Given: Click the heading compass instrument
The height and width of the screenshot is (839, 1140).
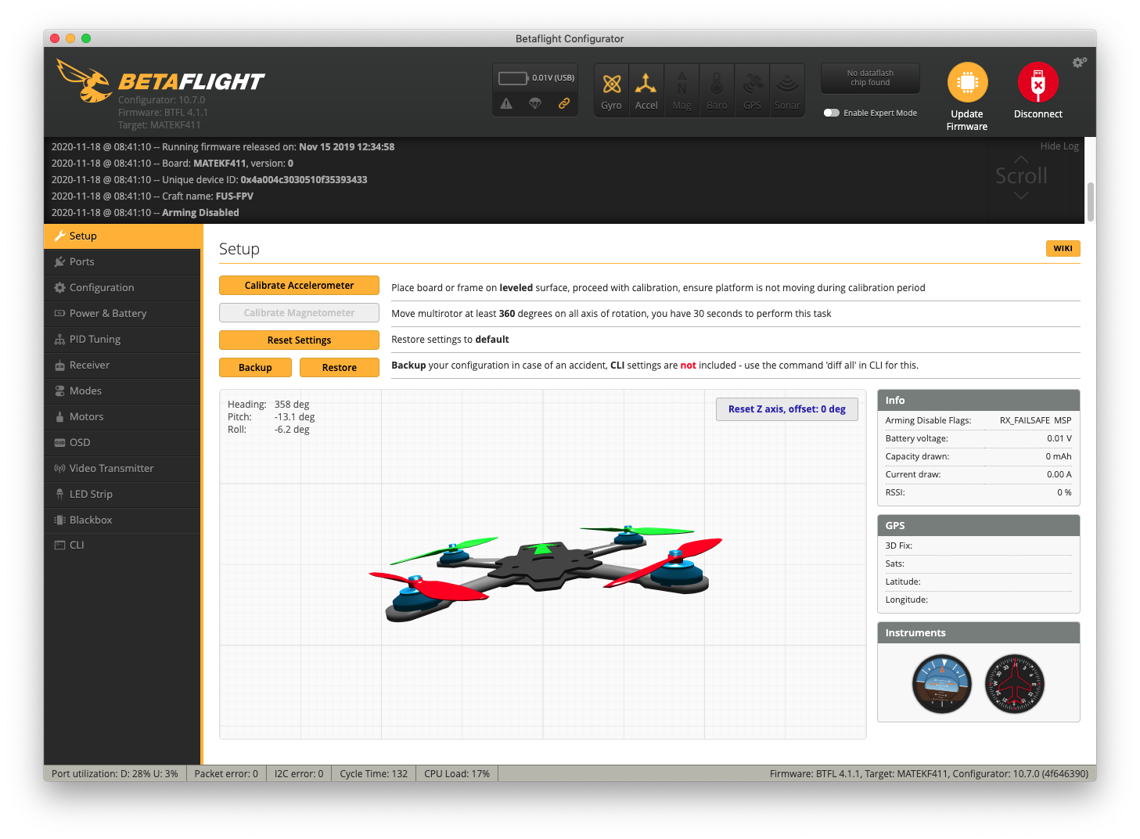Looking at the screenshot, I should tap(1015, 684).
